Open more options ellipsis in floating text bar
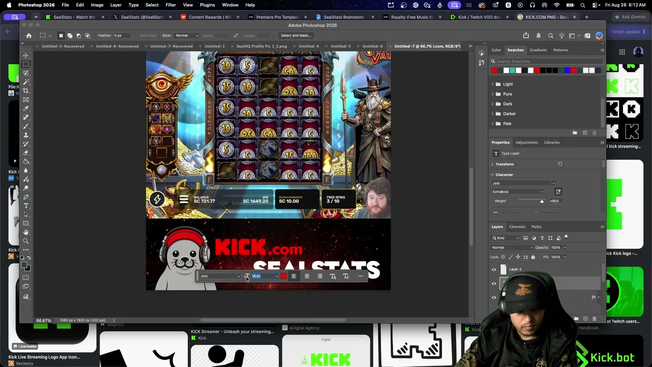The image size is (652, 367). 361,276
